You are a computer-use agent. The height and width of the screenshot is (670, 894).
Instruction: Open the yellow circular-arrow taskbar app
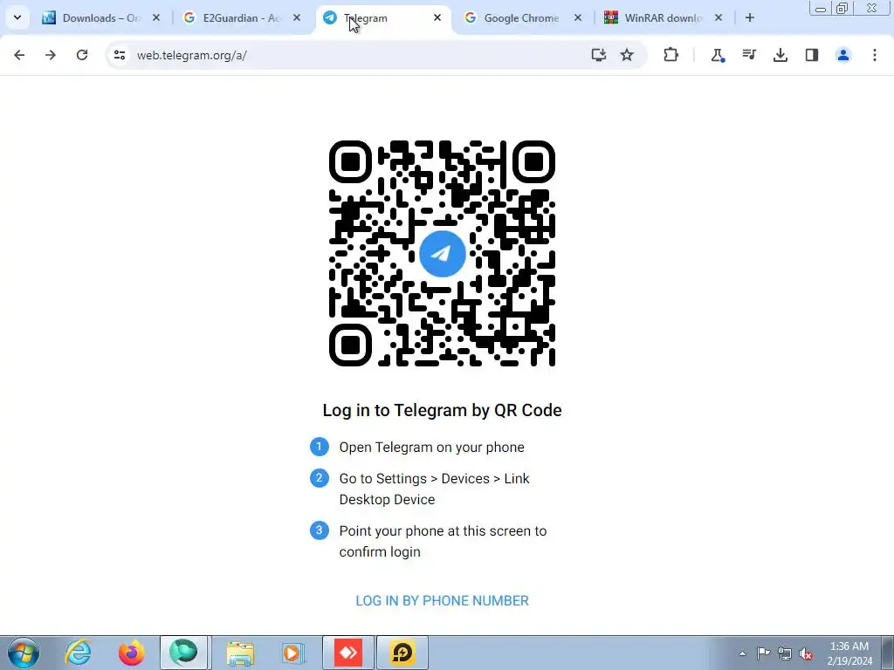tap(402, 653)
